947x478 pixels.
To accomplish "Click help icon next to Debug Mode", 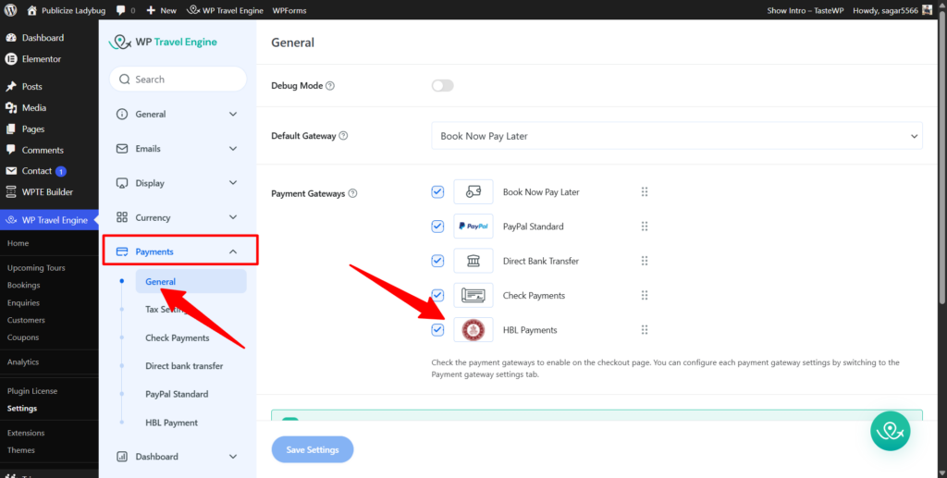I will [330, 86].
